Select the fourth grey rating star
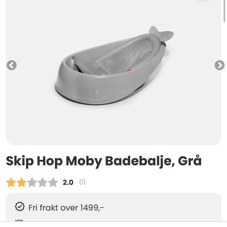The width and height of the screenshot is (227, 227). [x=43, y=183]
